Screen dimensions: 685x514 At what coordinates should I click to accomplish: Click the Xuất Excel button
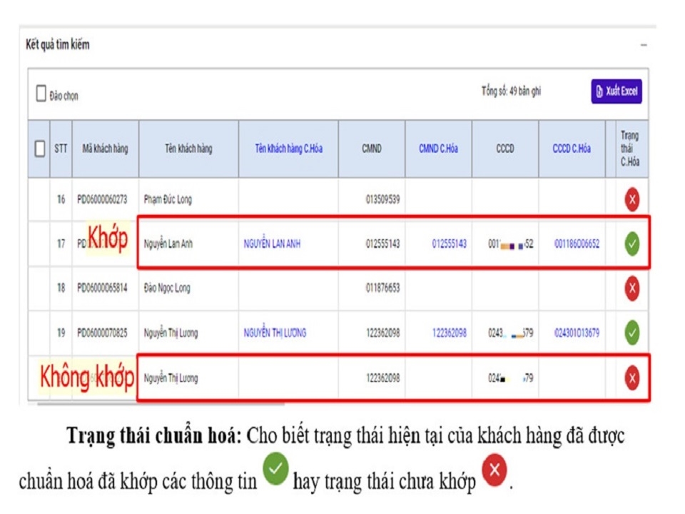point(616,91)
